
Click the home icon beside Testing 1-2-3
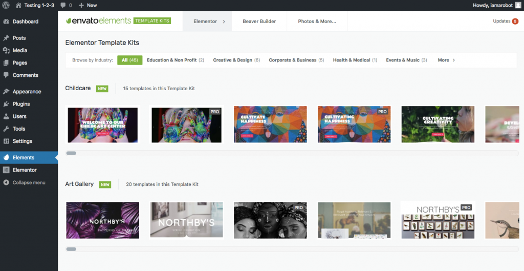[x=19, y=5]
